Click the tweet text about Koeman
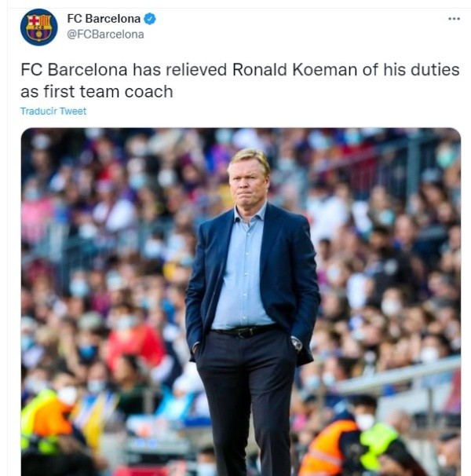 click(x=240, y=80)
